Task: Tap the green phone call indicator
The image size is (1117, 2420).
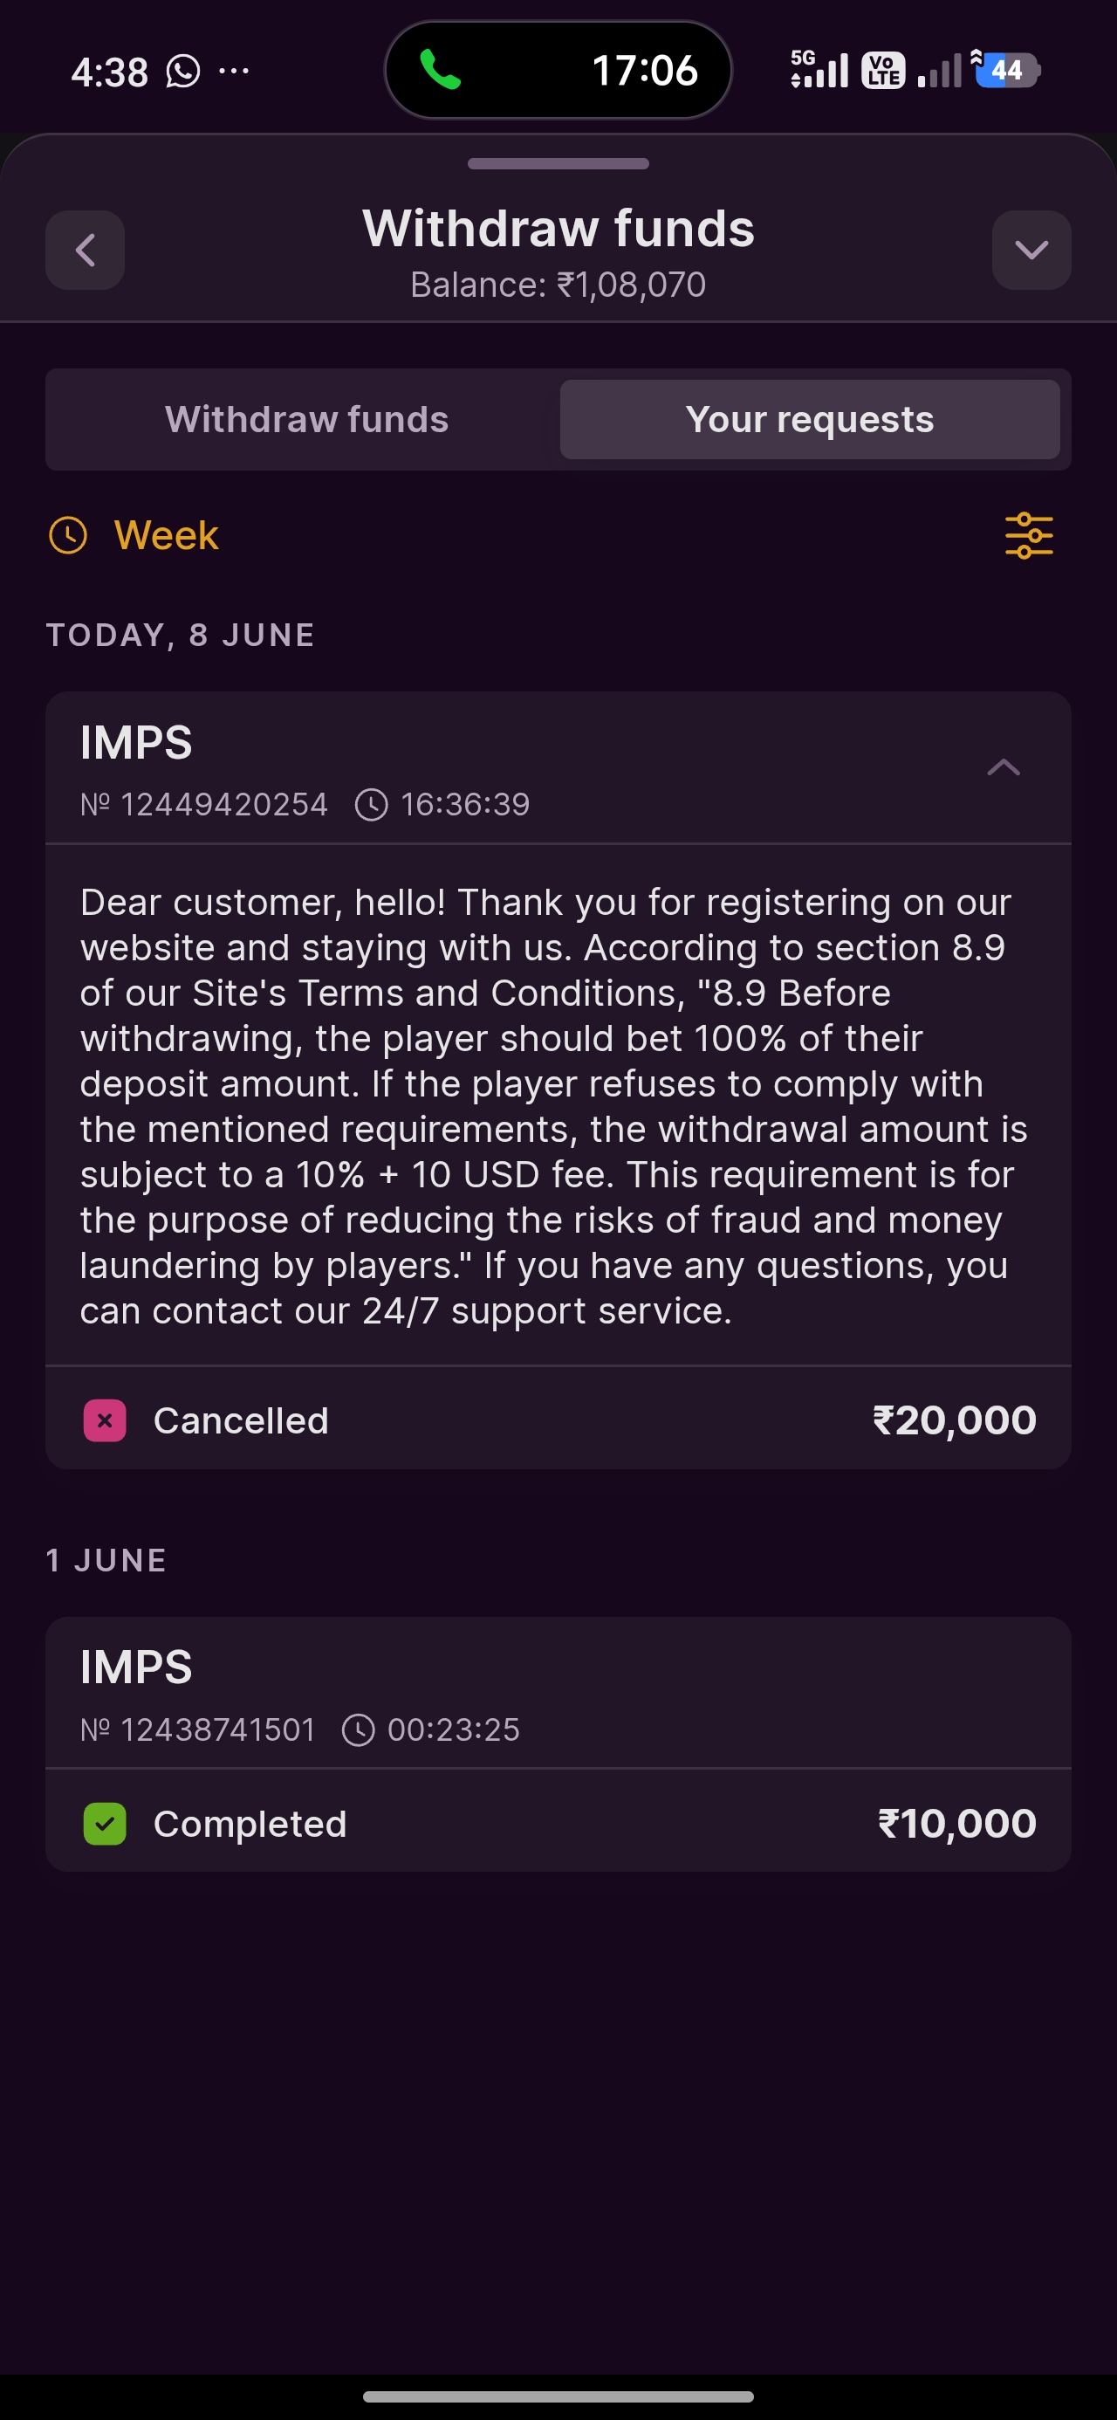Action: 440,71
